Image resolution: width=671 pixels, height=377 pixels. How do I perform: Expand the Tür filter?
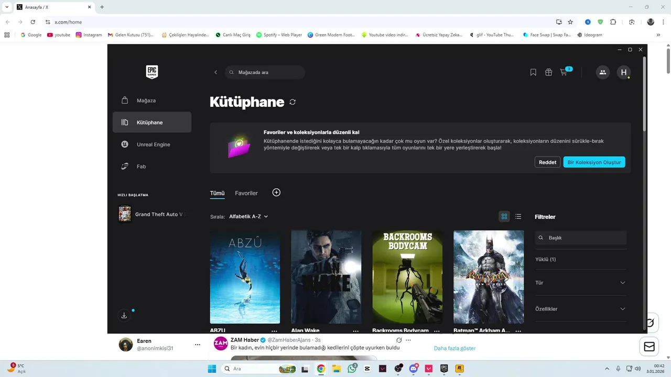point(581,283)
